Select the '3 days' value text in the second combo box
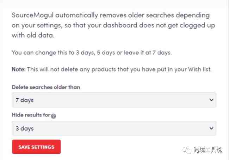 pos(25,128)
